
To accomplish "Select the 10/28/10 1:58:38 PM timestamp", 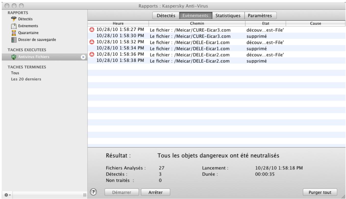I will click(x=120, y=60).
